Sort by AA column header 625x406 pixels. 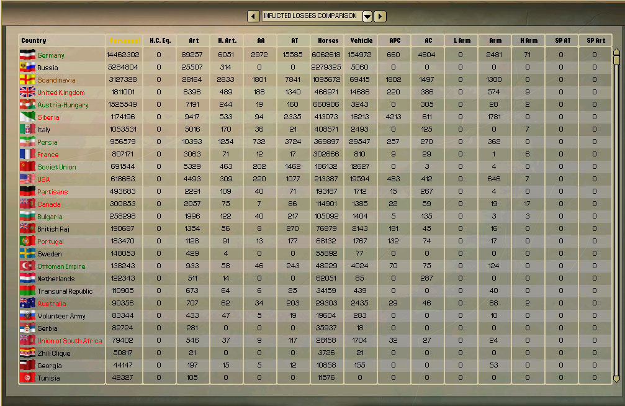[260, 41]
